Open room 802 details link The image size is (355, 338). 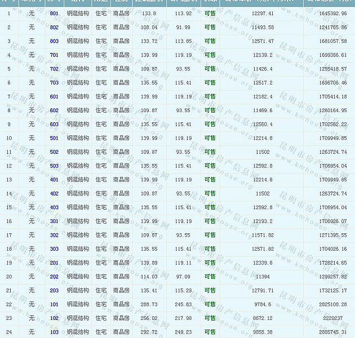click(x=54, y=27)
